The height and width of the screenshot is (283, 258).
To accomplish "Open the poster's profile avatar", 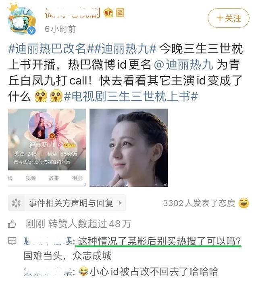I will pos(22,20).
